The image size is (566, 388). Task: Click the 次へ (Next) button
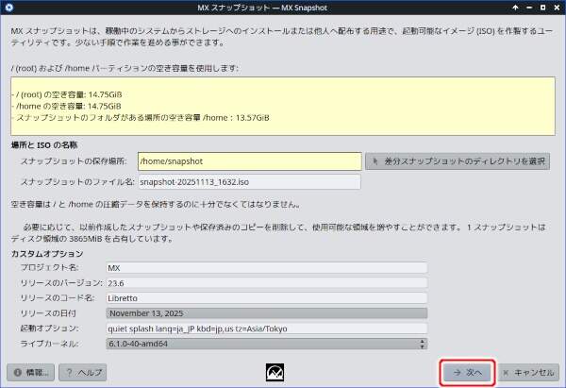467,373
